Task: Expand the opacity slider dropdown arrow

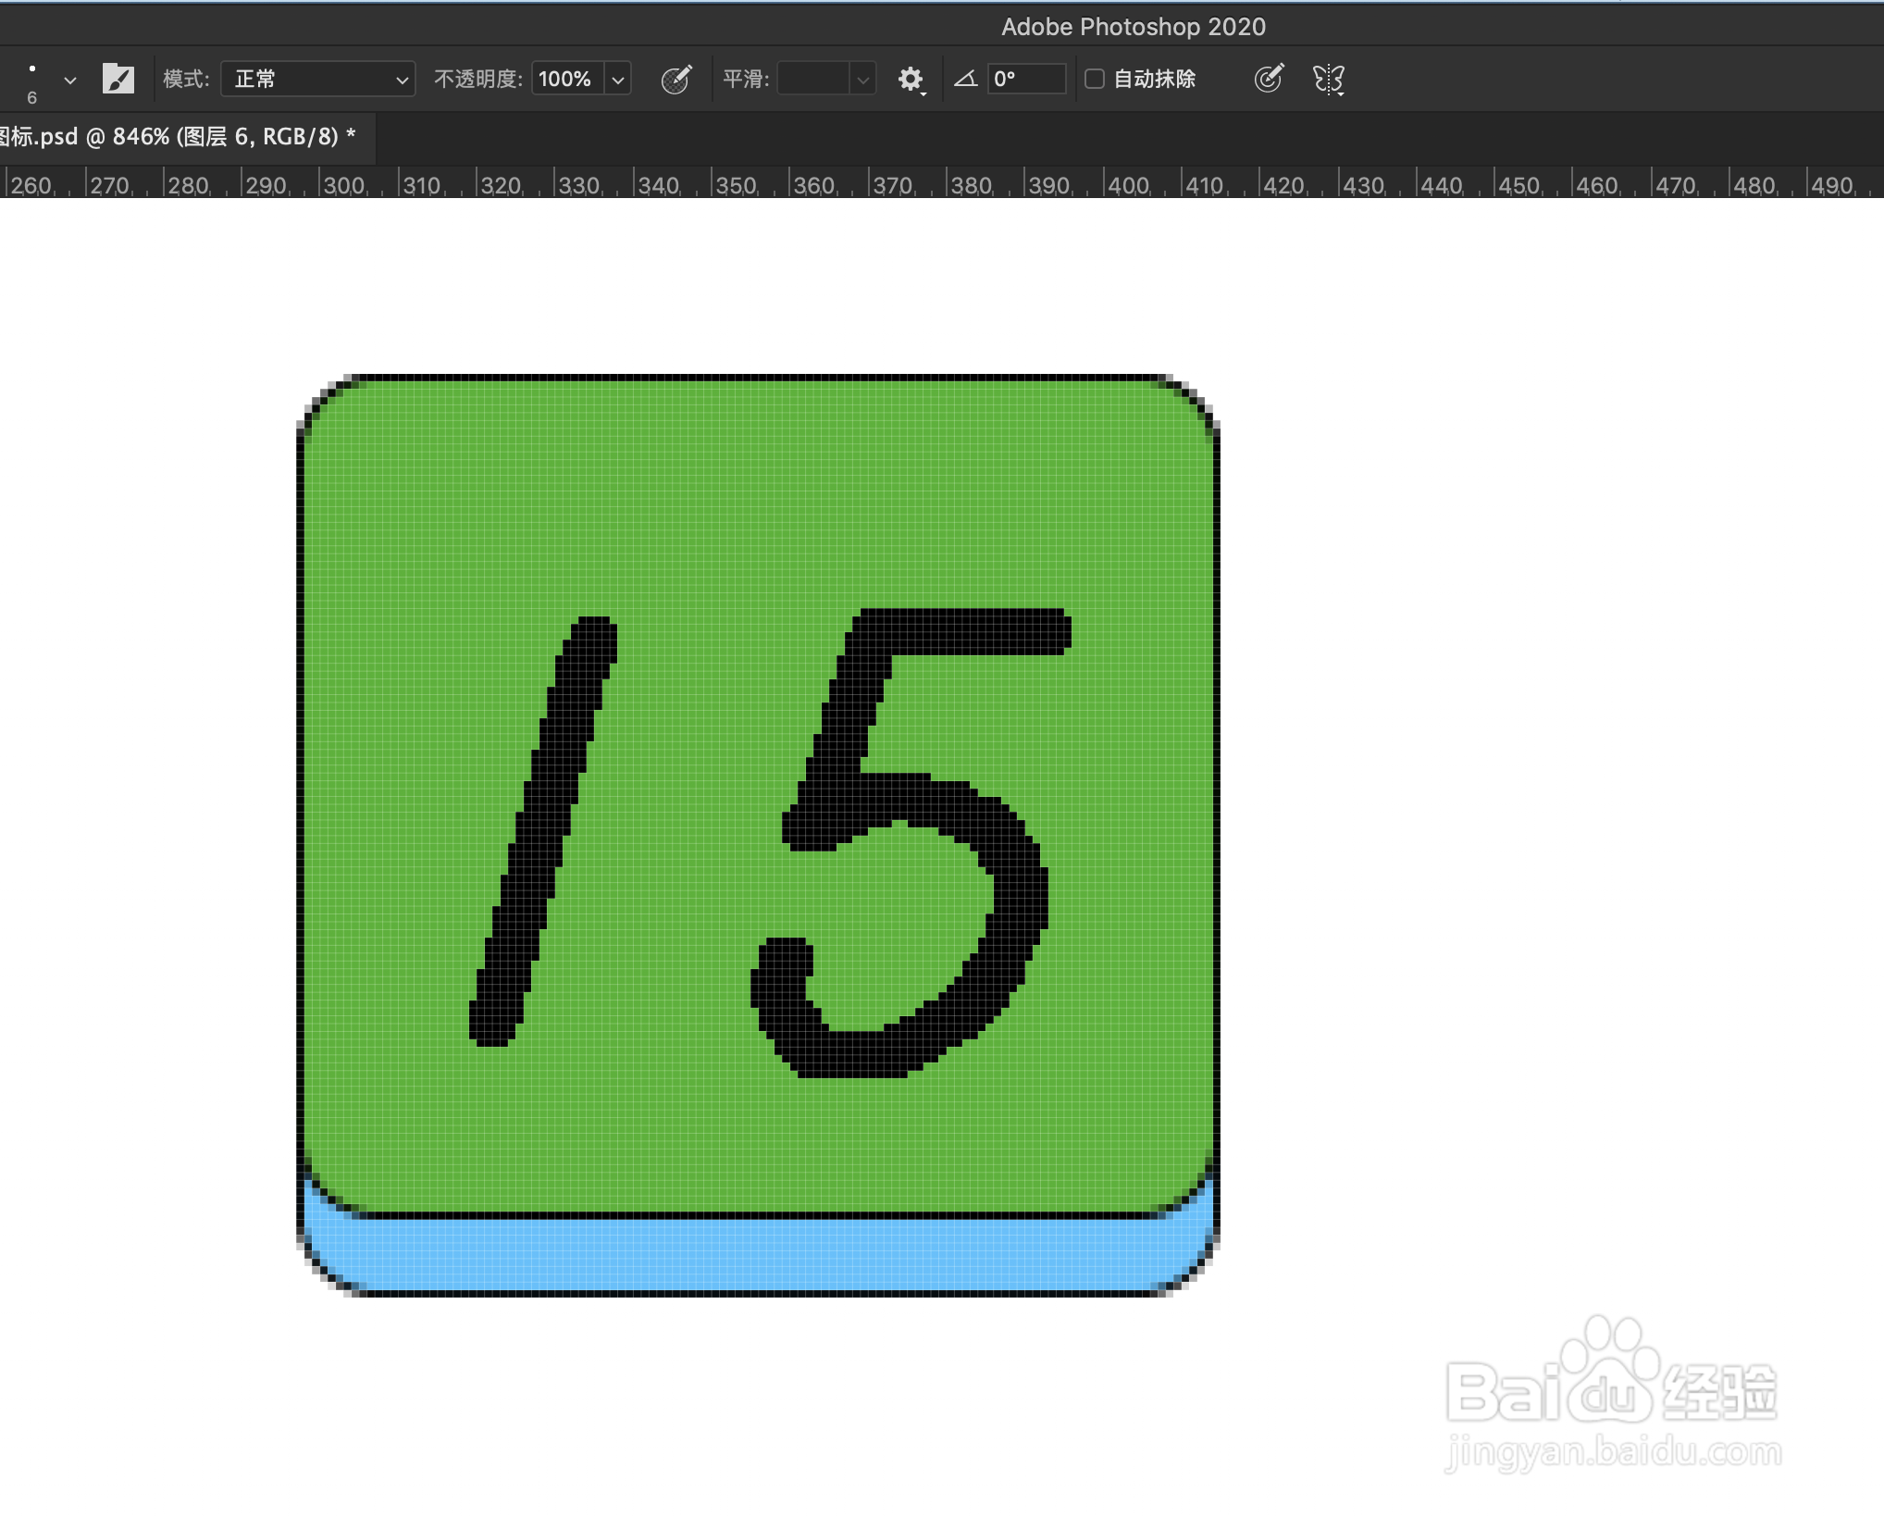Action: click(618, 81)
